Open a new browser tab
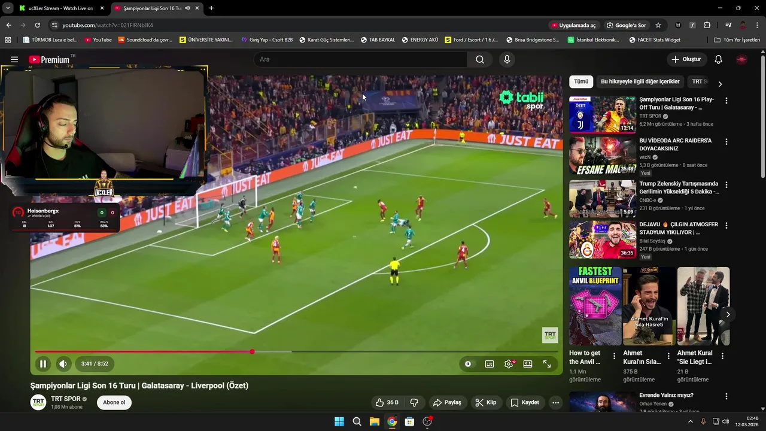 211,8
